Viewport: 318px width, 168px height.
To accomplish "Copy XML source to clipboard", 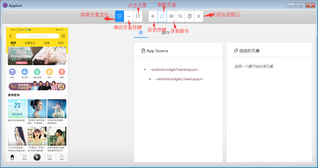I will click(190, 16).
